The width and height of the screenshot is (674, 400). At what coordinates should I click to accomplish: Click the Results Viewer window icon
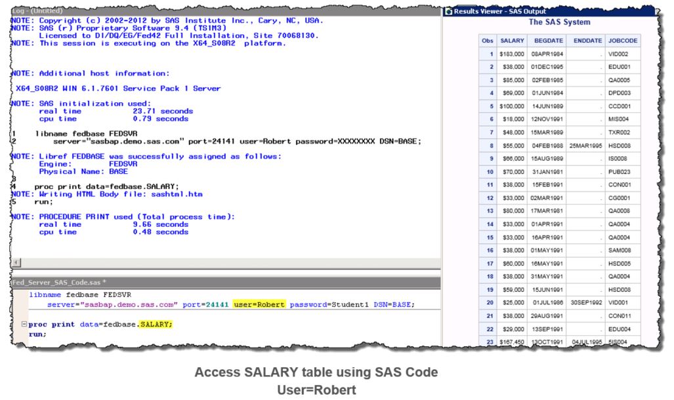point(448,11)
